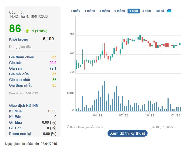Click the first trading date 08/01/2015

[x=49, y=144]
